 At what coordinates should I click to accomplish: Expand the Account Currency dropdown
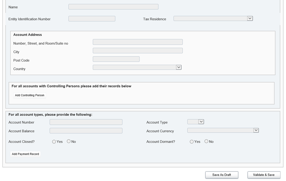223,130
